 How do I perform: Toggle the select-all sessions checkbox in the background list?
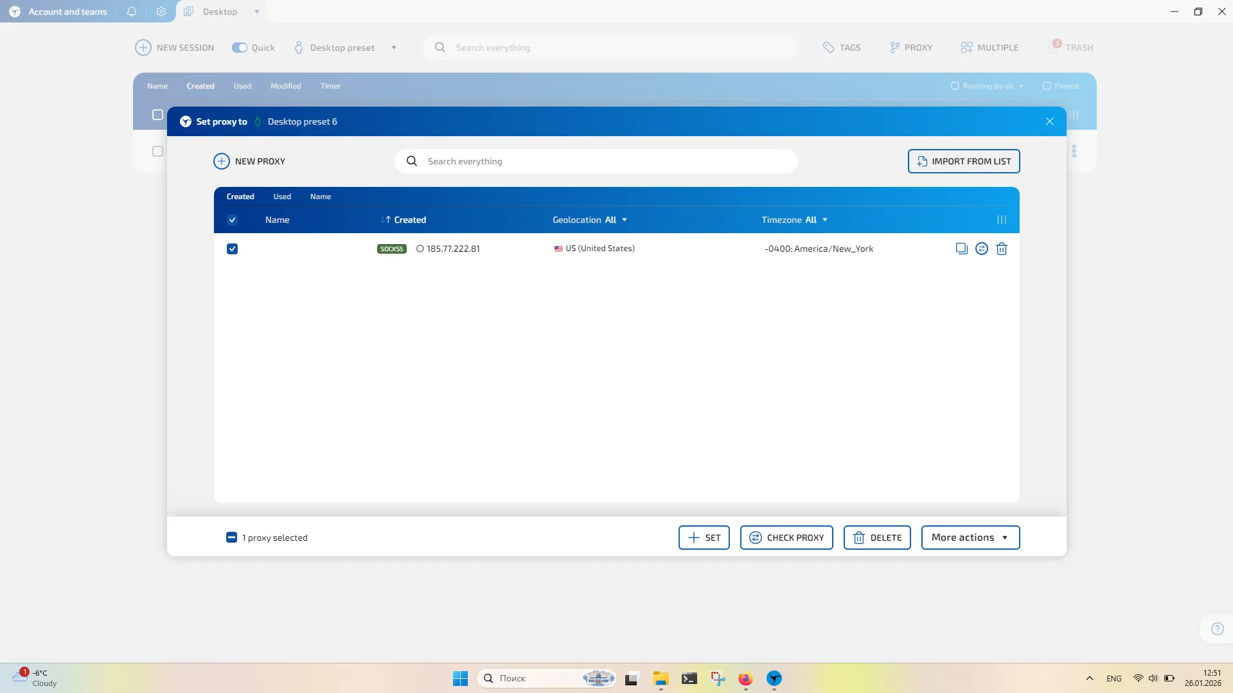157,114
